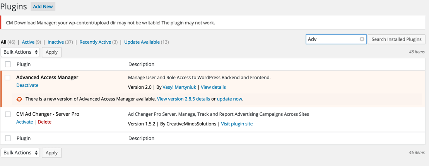429x166 pixels.
Task: Clear the plugin search field with the X icon
Action: click(362, 39)
